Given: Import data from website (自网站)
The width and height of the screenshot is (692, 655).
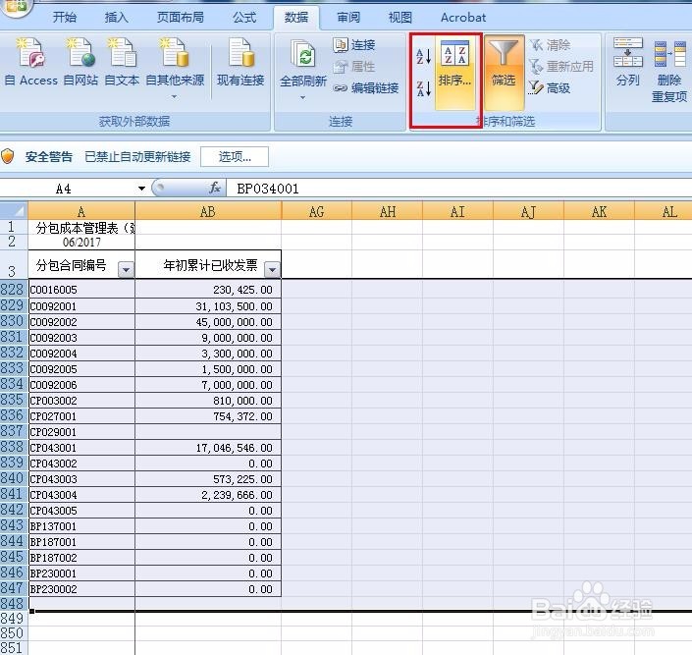Looking at the screenshot, I should point(80,63).
